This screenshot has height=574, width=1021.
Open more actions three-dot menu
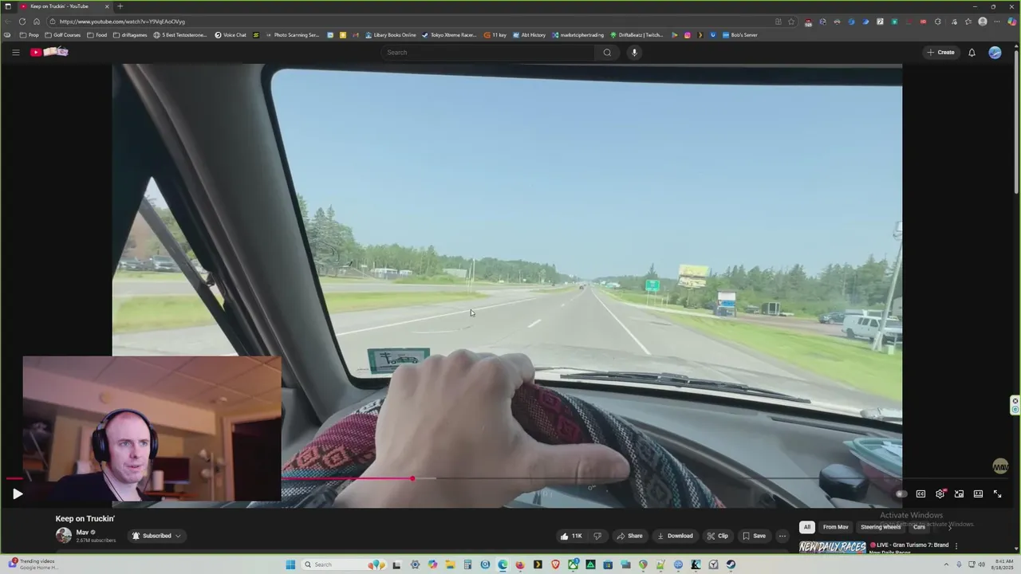point(783,536)
